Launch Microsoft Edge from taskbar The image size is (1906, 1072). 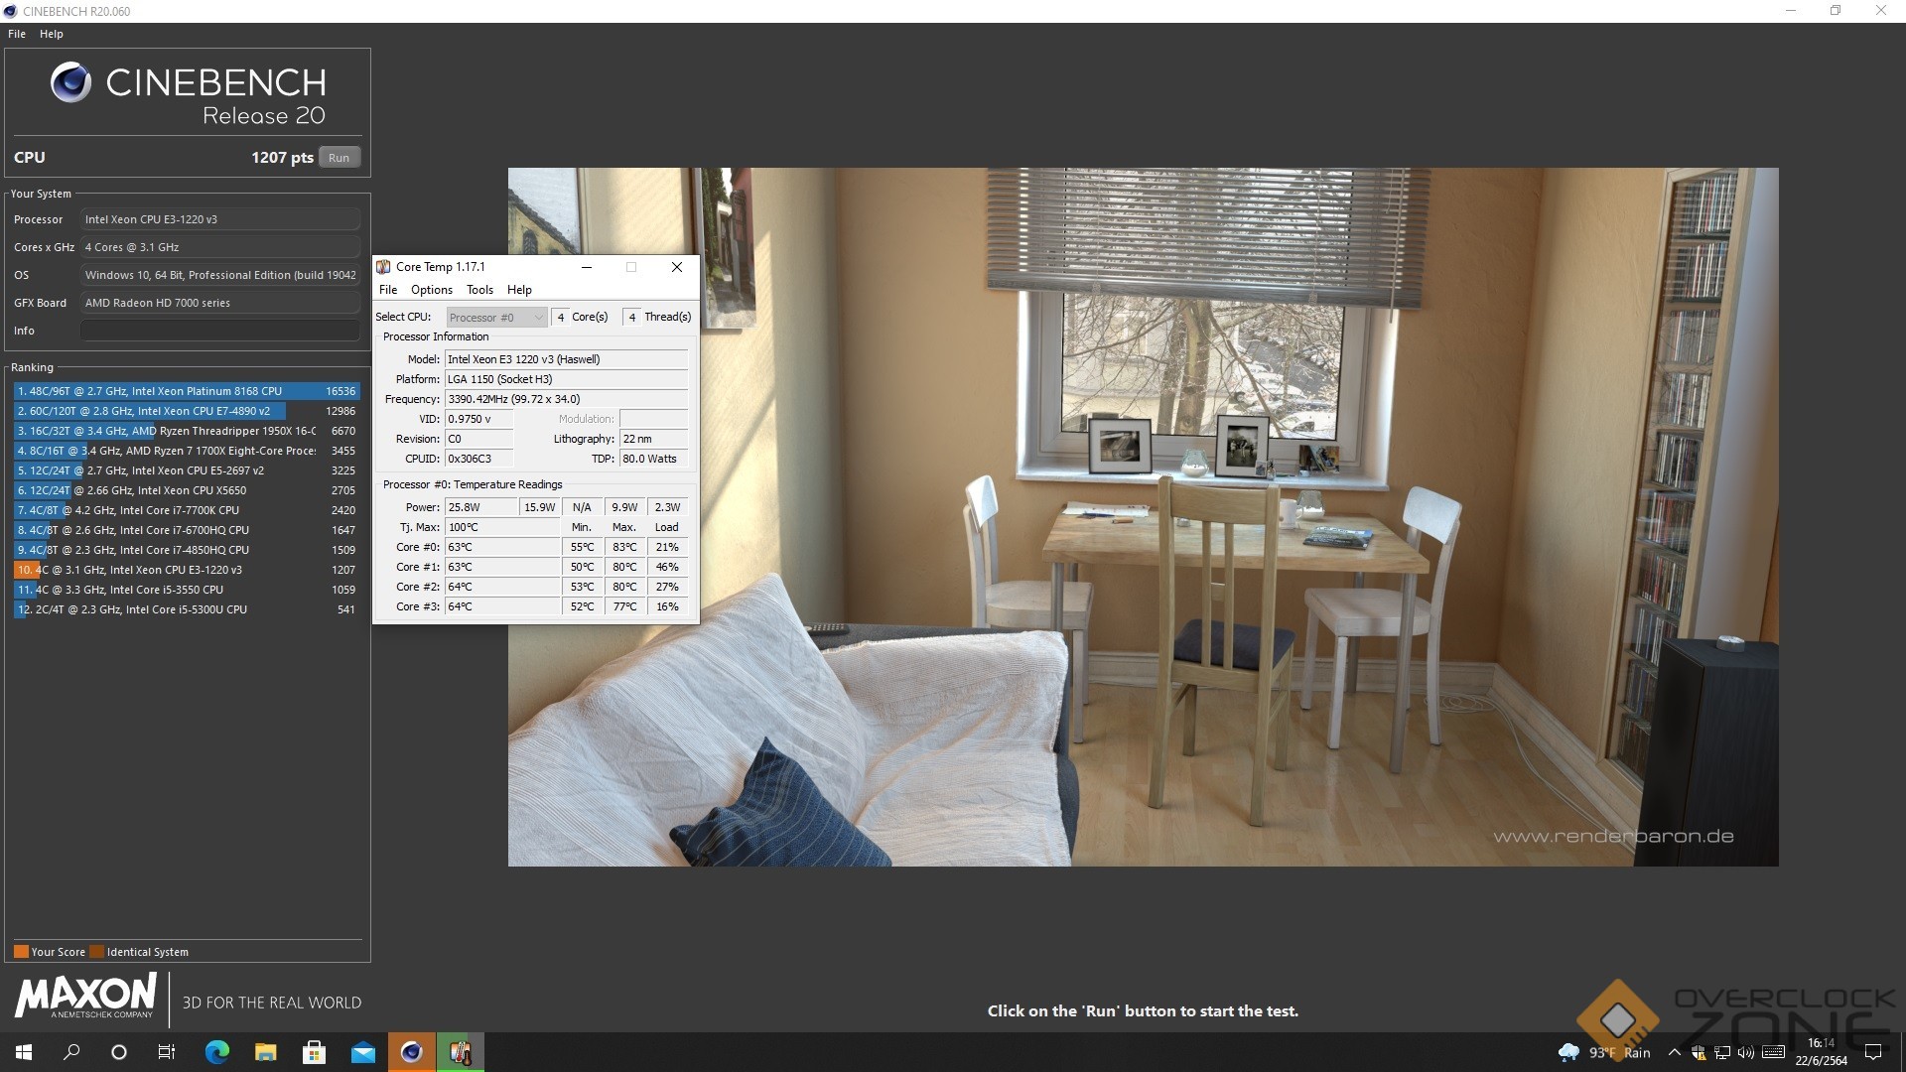[x=216, y=1052]
